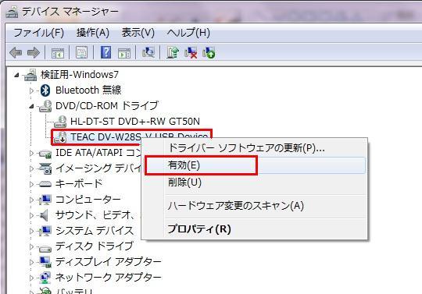Open the ファイル(F) menu

38,33
